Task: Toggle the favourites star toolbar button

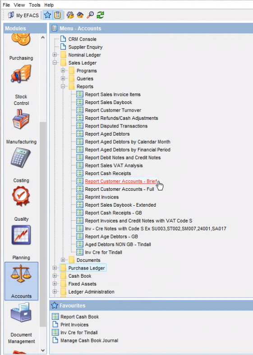Action: click(48, 15)
